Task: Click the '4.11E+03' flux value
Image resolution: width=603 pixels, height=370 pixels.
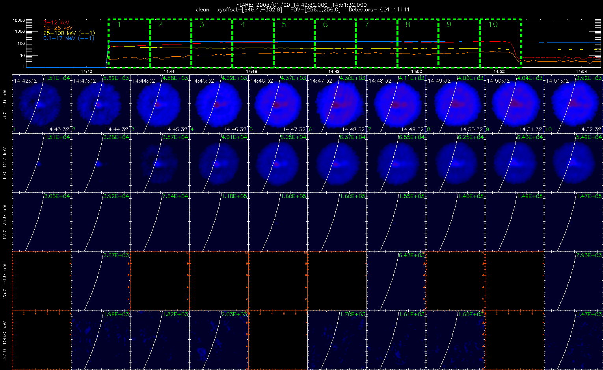Action: [412, 78]
